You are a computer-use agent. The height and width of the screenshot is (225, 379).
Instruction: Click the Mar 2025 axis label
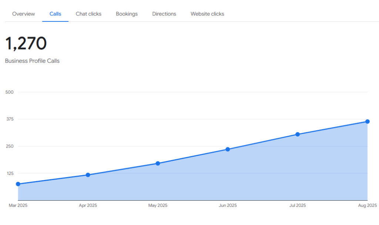coord(18,205)
